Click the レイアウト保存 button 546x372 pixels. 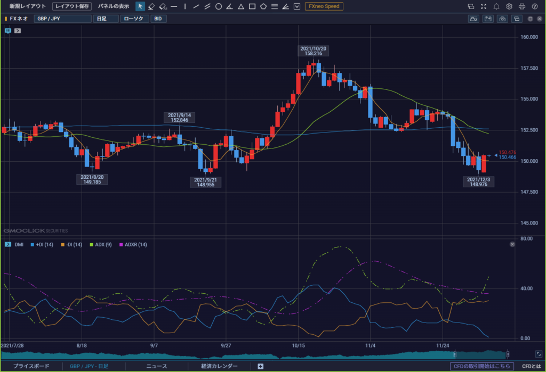click(x=72, y=6)
